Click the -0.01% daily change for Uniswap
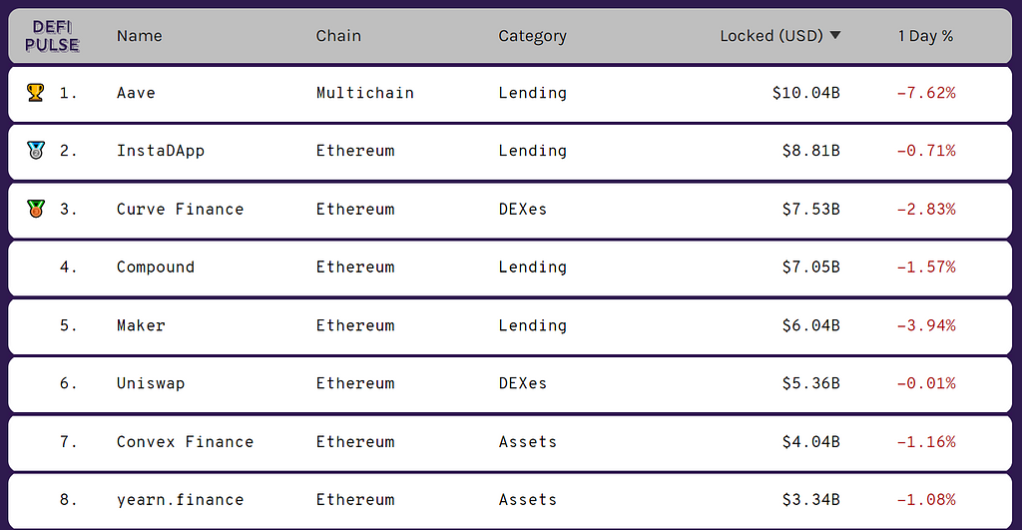Image resolution: width=1022 pixels, height=530 pixels. 925,383
